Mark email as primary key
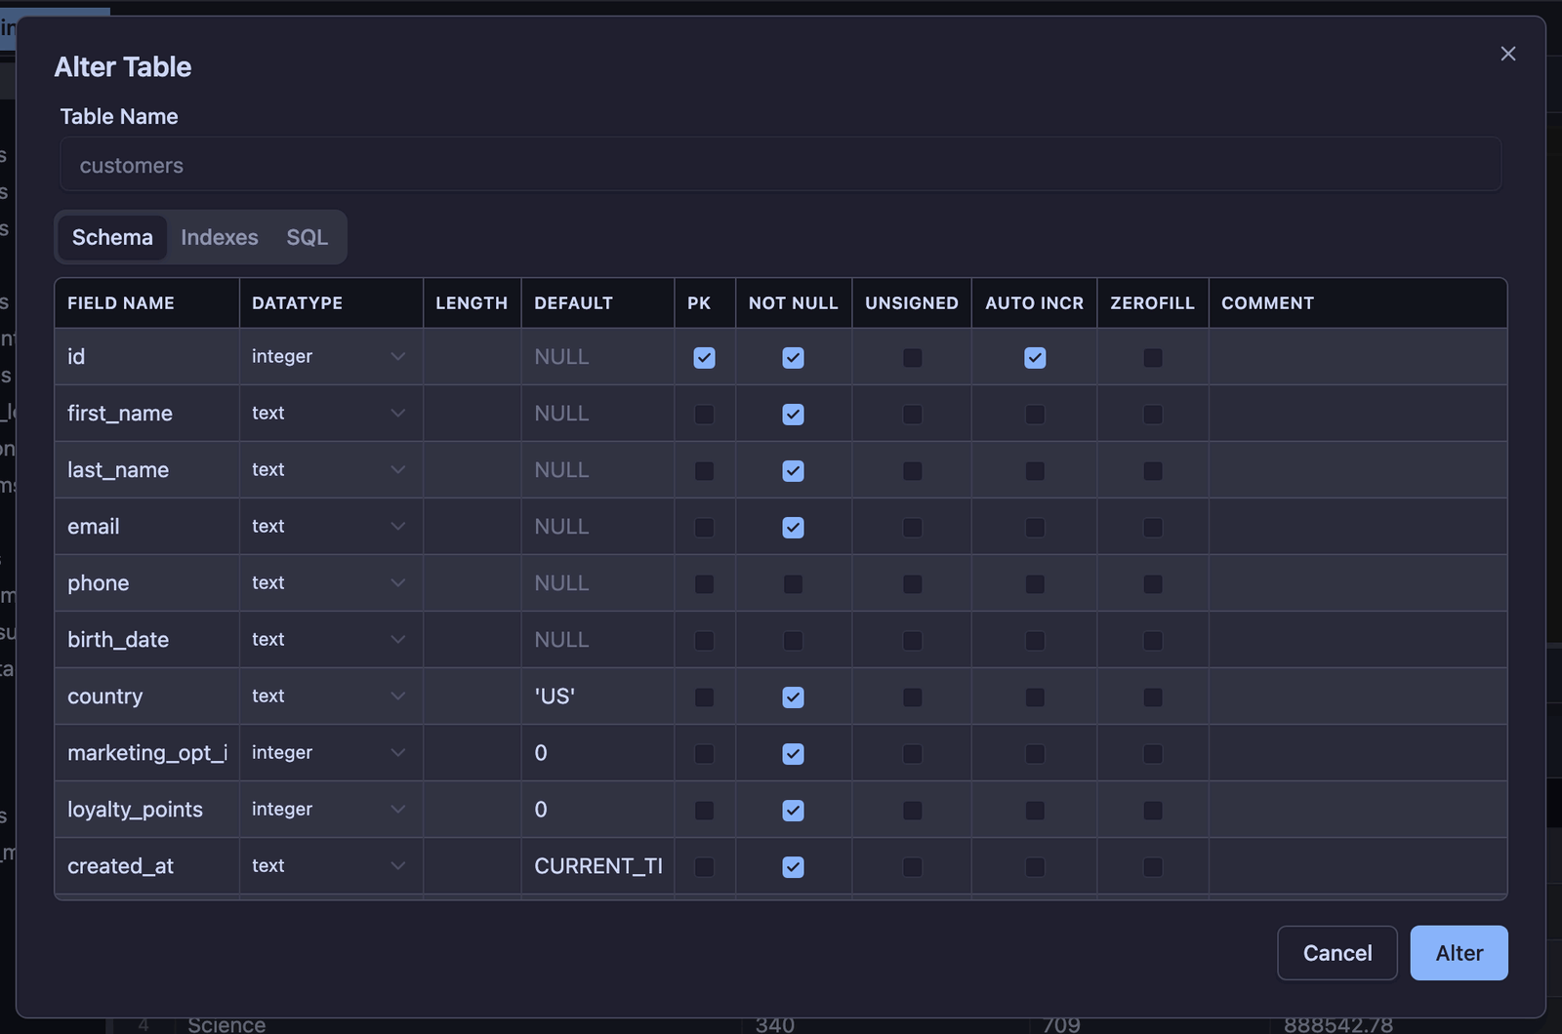Image resolution: width=1562 pixels, height=1034 pixels. (x=704, y=528)
